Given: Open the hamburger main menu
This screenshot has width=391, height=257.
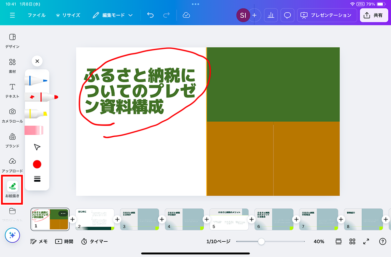Looking at the screenshot, I should [x=12, y=15].
